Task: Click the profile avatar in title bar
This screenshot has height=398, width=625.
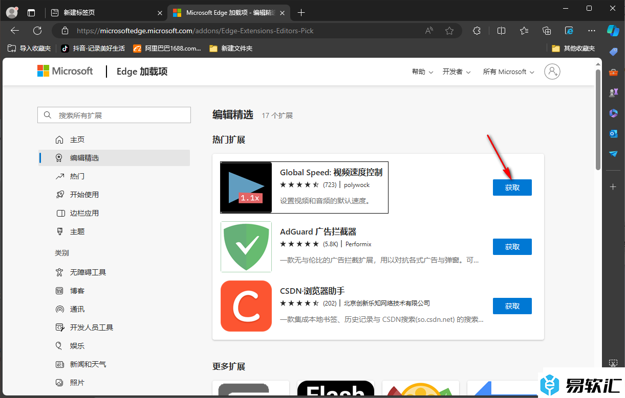Action: coord(12,12)
